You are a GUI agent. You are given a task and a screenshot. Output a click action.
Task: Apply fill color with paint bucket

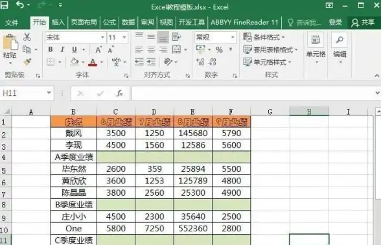[74, 62]
